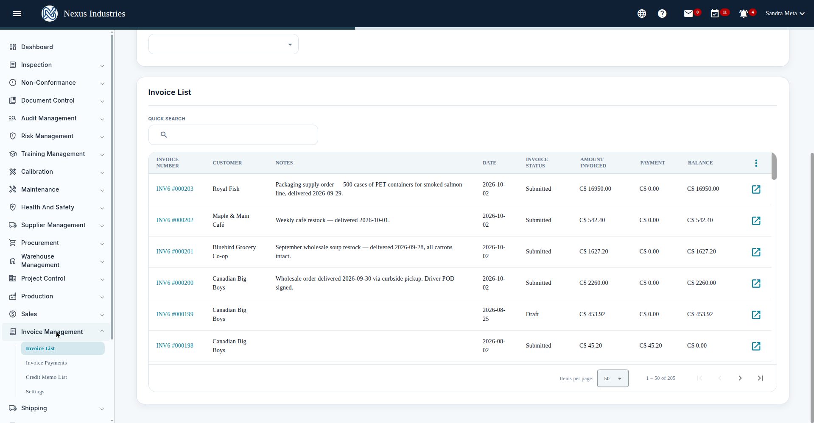Image resolution: width=814 pixels, height=423 pixels.
Task: Expand the Shipping menu
Action: pyautogui.click(x=56, y=408)
